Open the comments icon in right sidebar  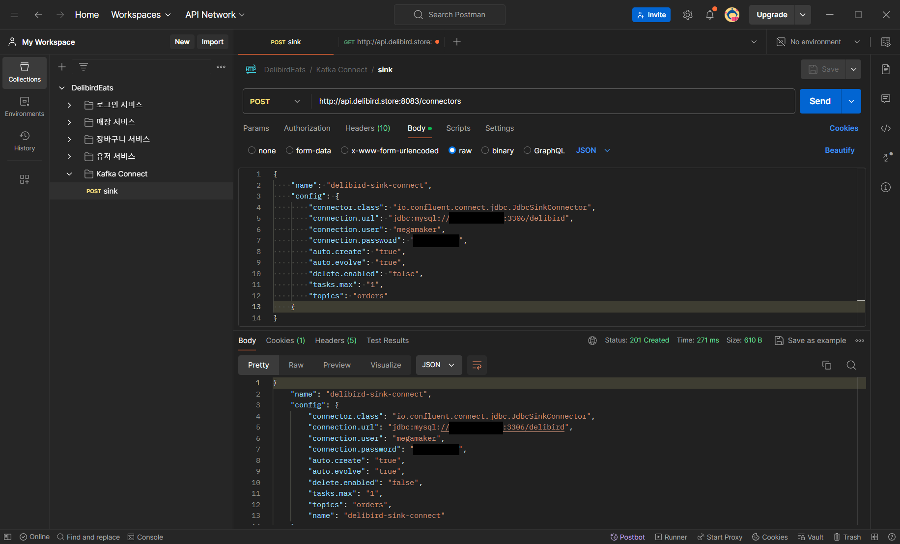[886, 99]
